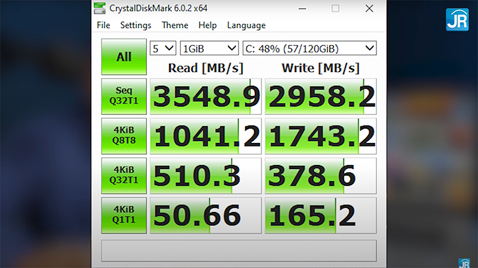Expand the 1GiB test size dropdown
The image size is (478, 268).
point(210,48)
